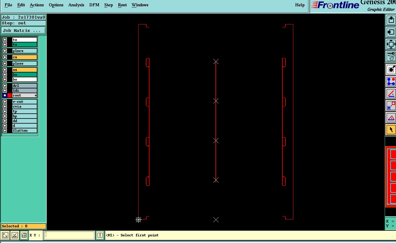
Task: Toggle the checkbox for layer 'cs'
Action: point(5,57)
